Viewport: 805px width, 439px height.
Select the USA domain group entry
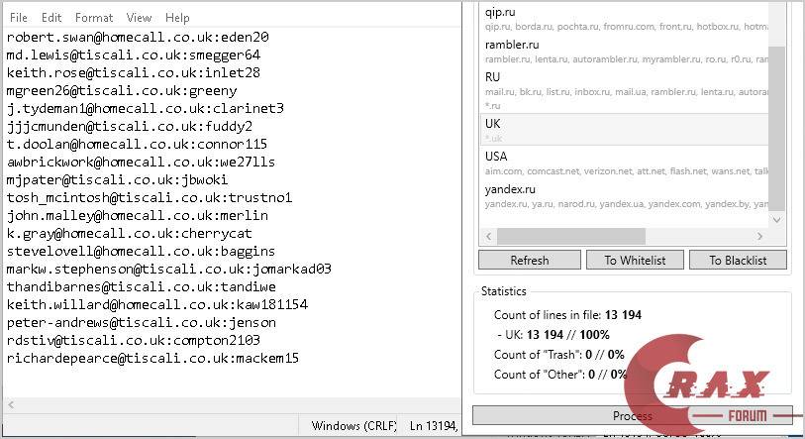click(x=624, y=163)
